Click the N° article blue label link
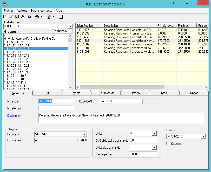This screenshot has width=211, height=172. 13,101
